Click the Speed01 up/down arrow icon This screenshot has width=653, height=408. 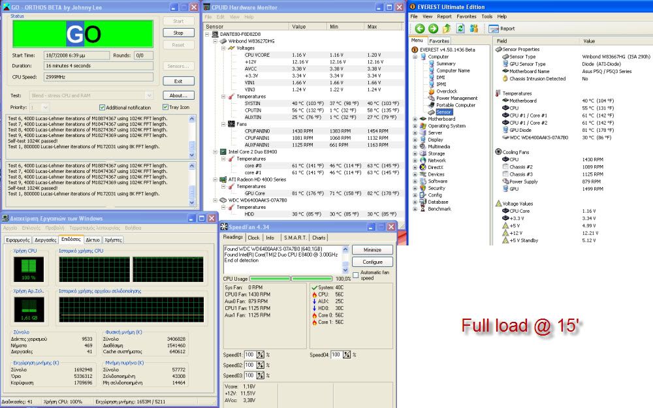tap(260, 355)
